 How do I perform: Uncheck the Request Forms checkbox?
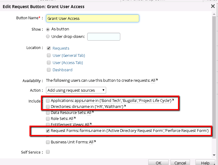48,131
